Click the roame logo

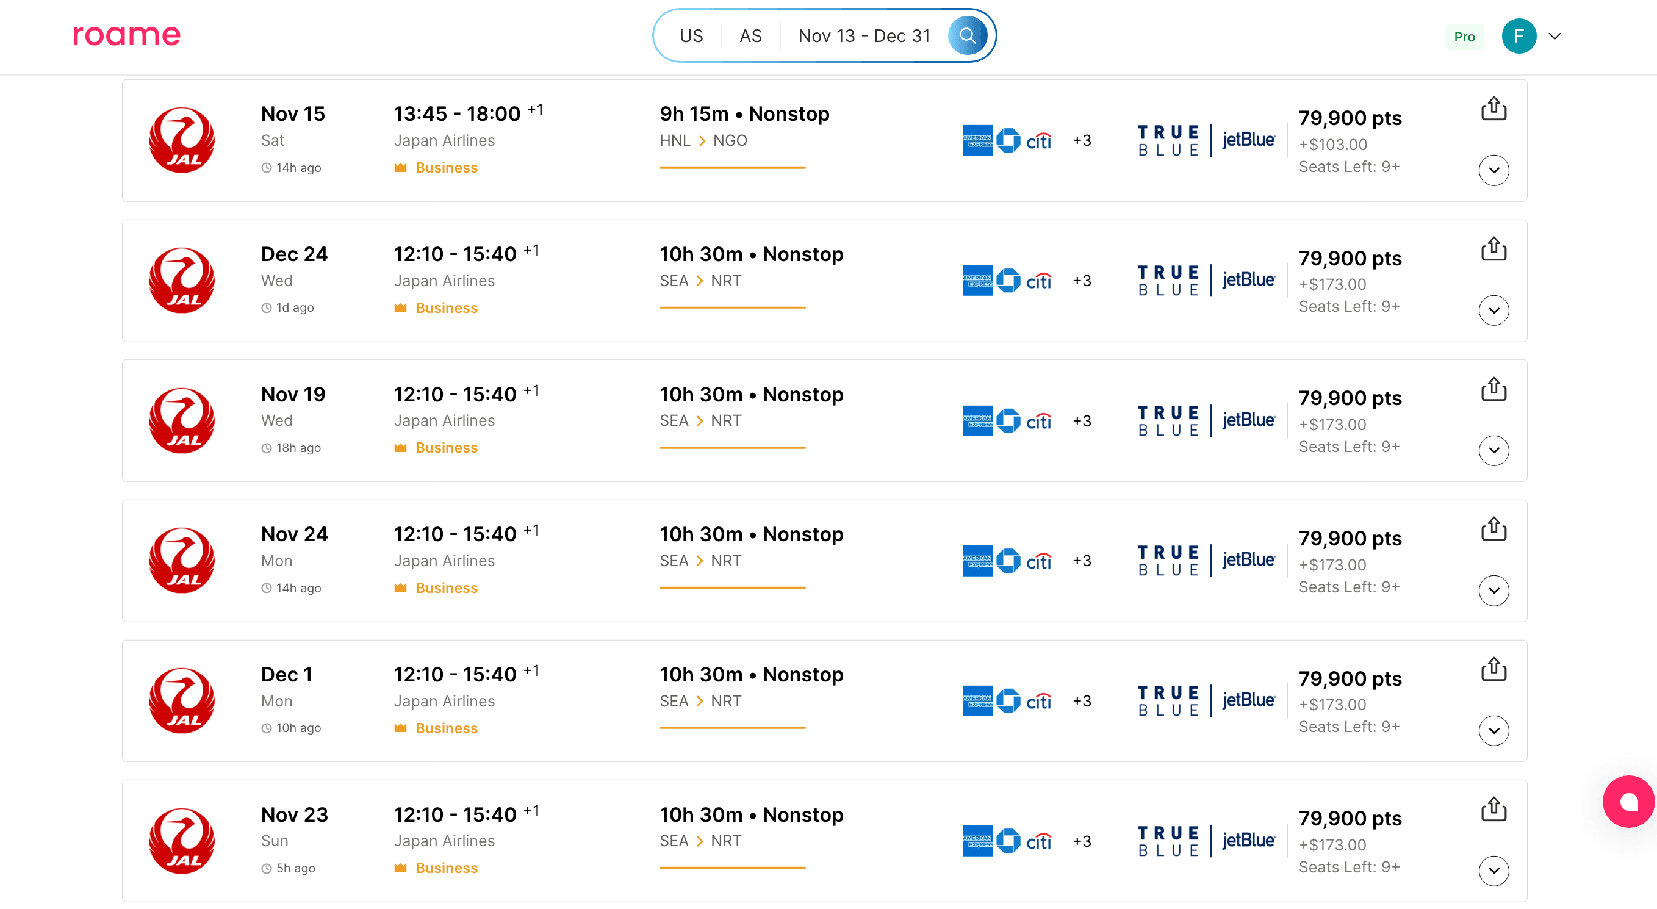point(127,35)
